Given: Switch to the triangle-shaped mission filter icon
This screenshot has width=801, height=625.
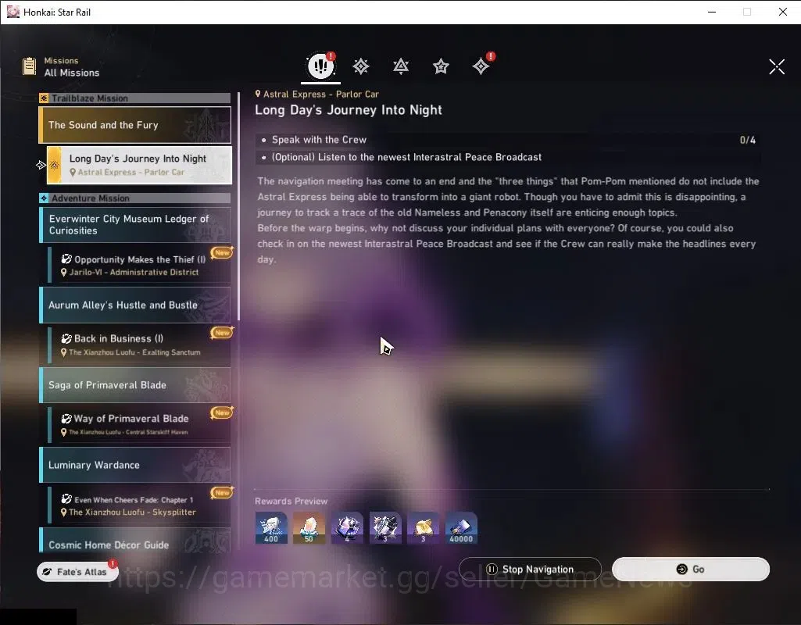Looking at the screenshot, I should 400,66.
